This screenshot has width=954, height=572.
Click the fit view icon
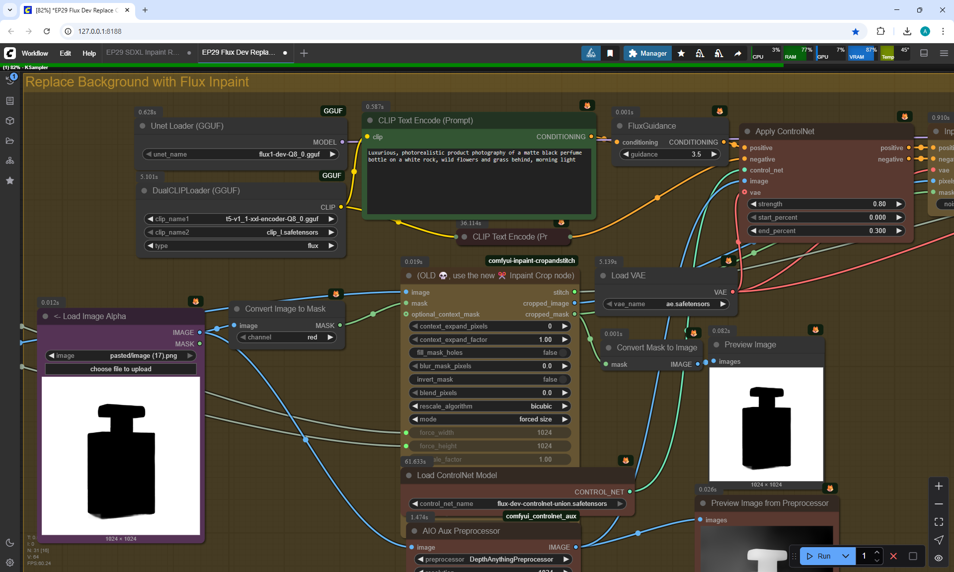939,522
